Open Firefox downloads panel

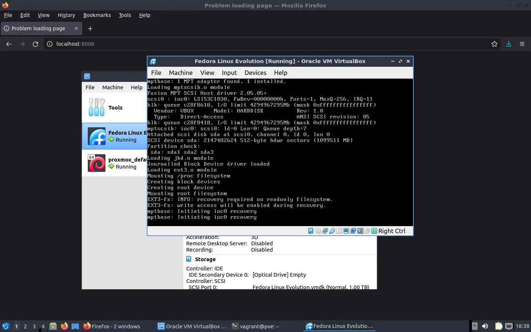tap(509, 44)
